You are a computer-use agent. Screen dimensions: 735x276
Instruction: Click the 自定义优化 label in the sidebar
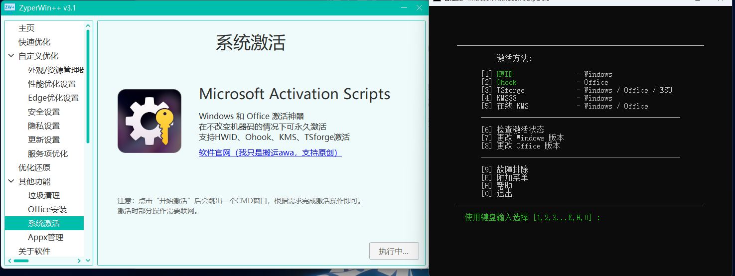pos(38,56)
